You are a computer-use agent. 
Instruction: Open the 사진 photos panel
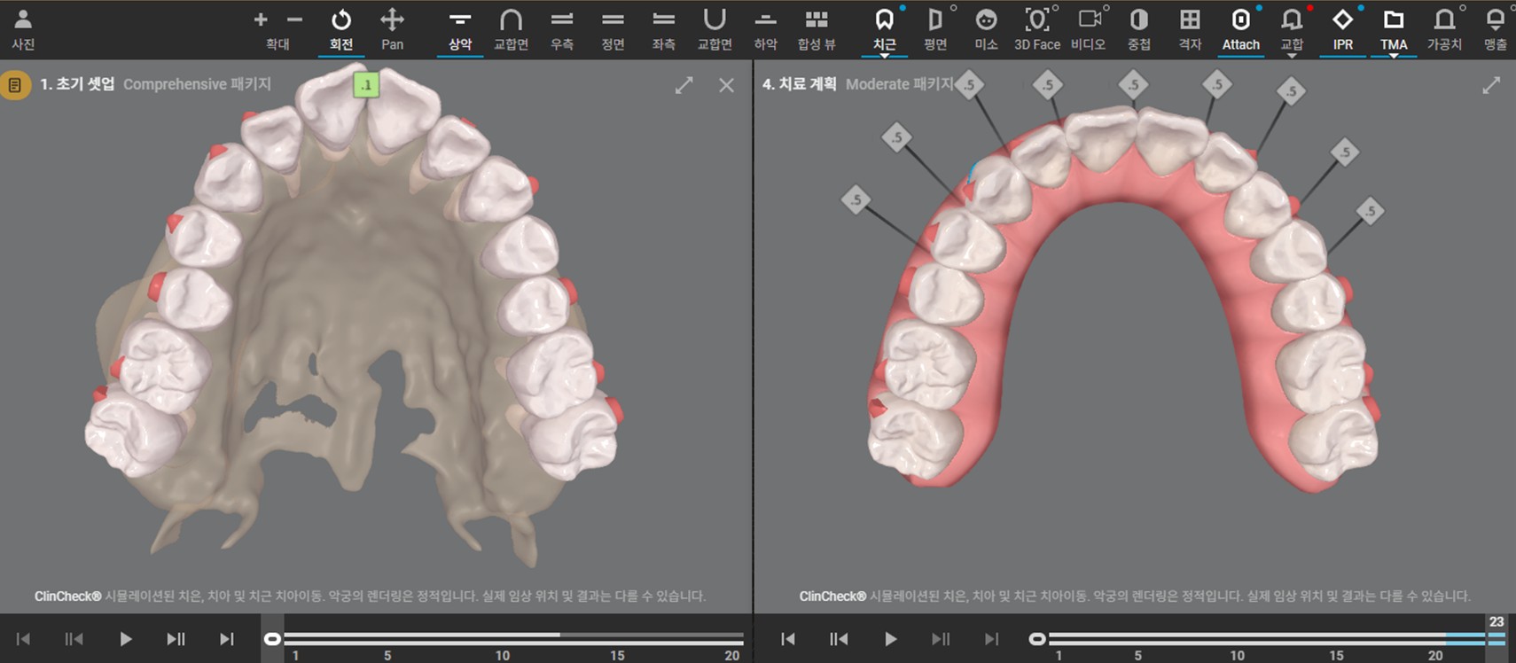tap(23, 29)
